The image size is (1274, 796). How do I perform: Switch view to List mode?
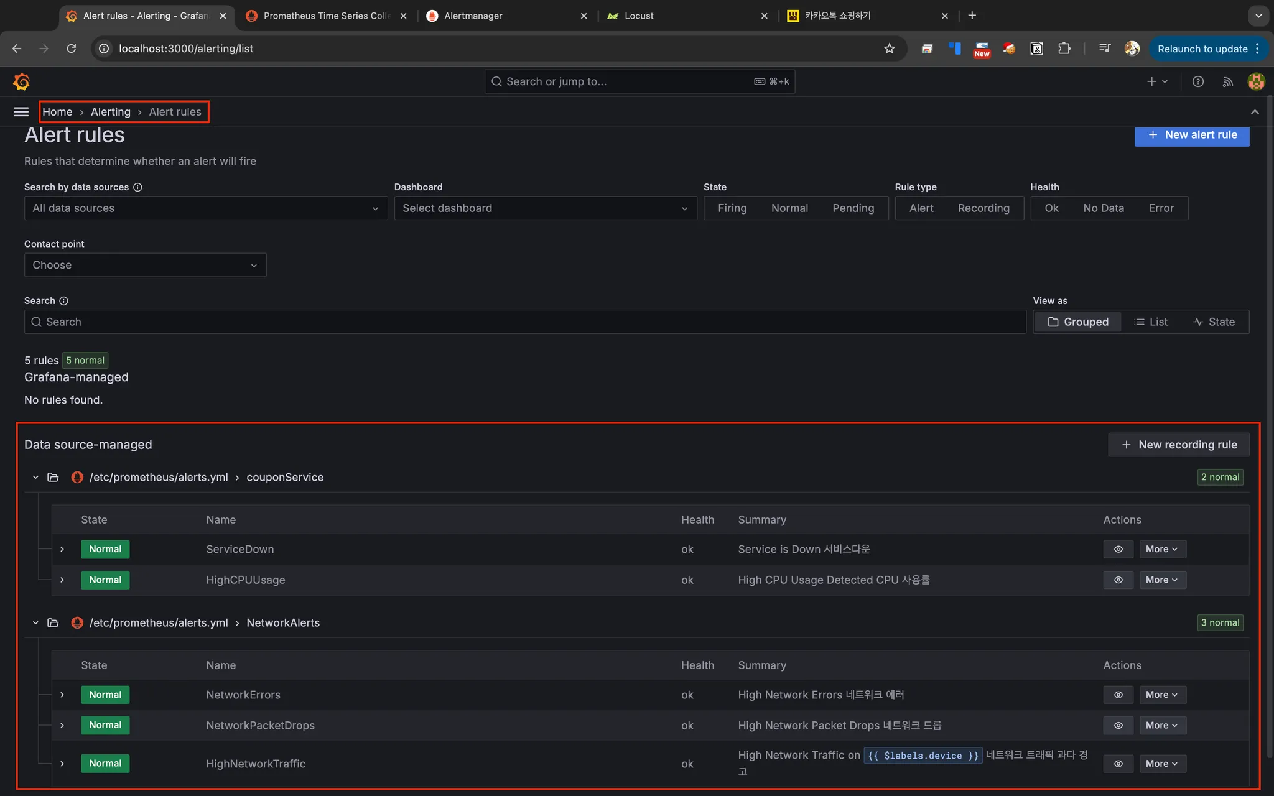click(1150, 322)
